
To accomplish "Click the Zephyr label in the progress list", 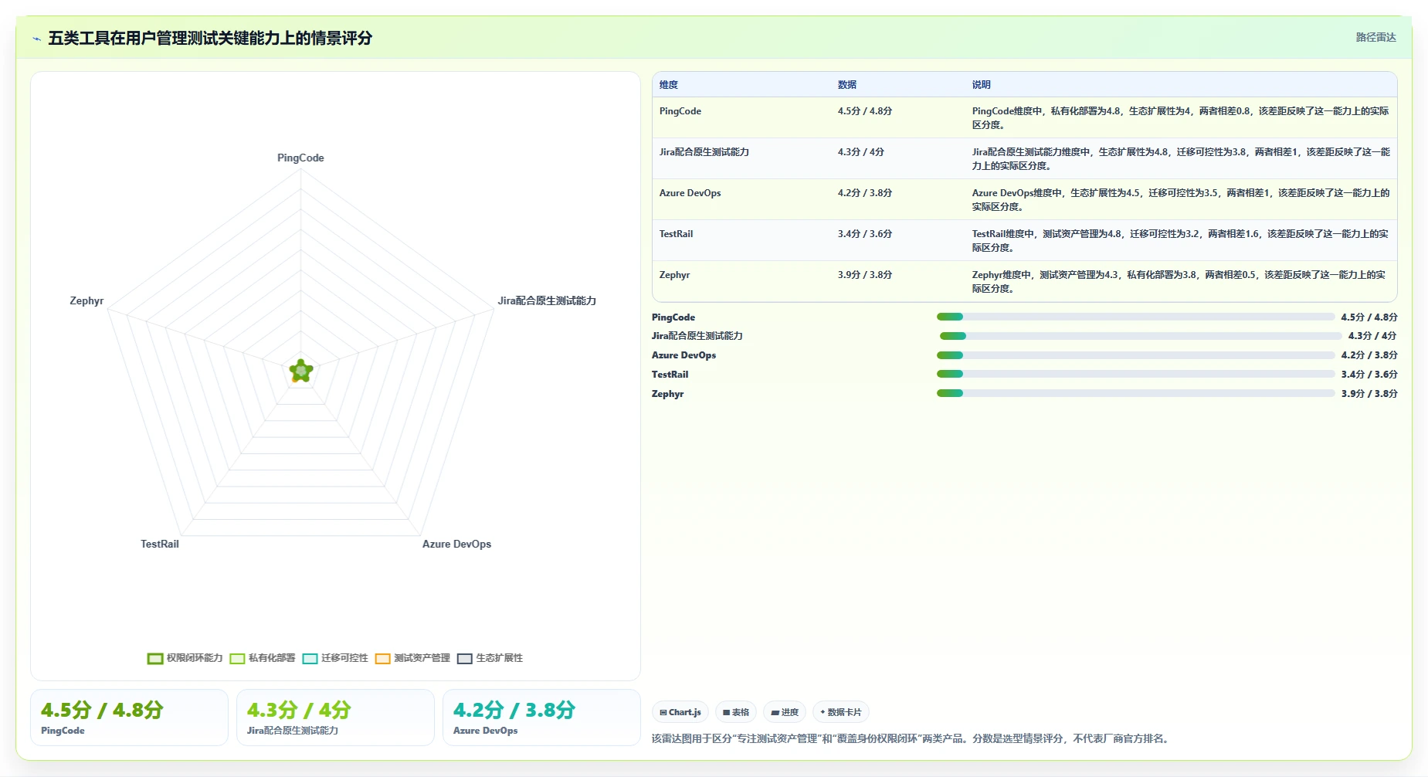I will (x=668, y=394).
